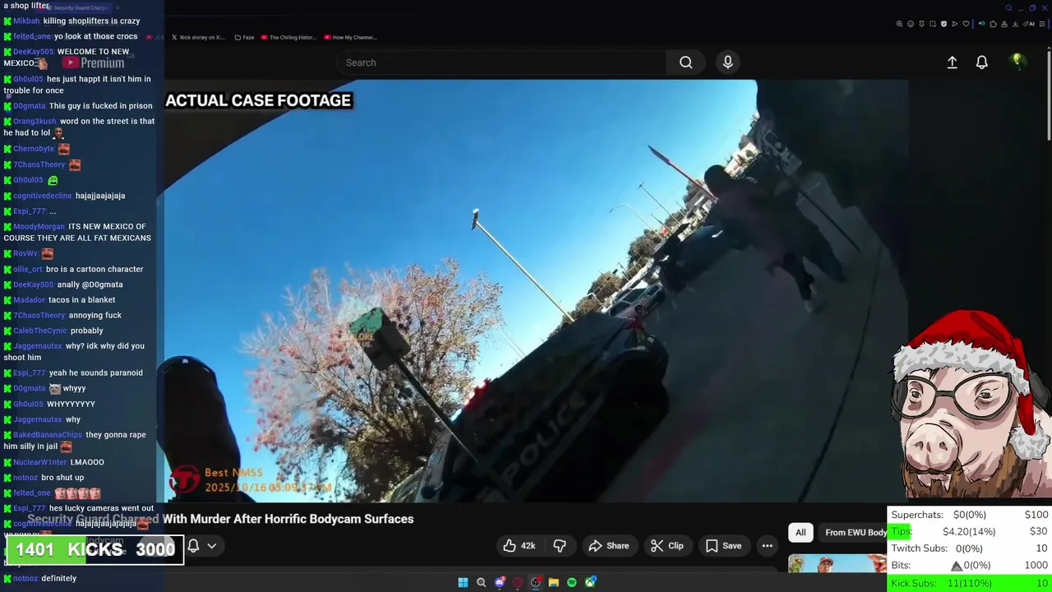Like the video with 42k thumbs up

point(519,546)
